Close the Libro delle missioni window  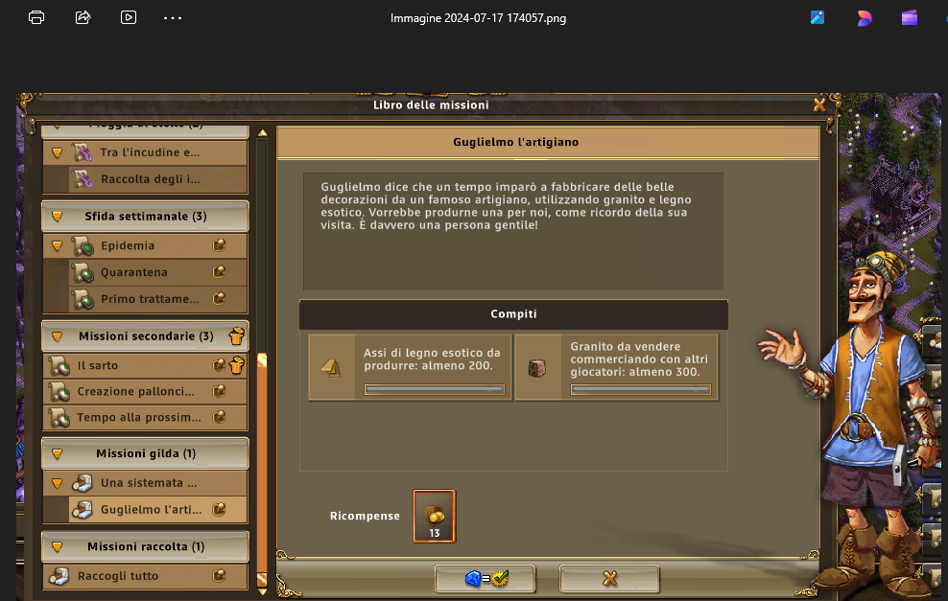pyautogui.click(x=819, y=105)
